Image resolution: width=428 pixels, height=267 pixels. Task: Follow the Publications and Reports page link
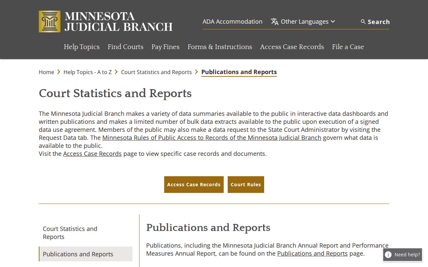click(x=312, y=254)
